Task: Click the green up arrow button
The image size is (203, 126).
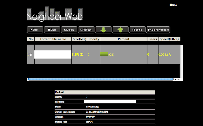Action: (120, 30)
